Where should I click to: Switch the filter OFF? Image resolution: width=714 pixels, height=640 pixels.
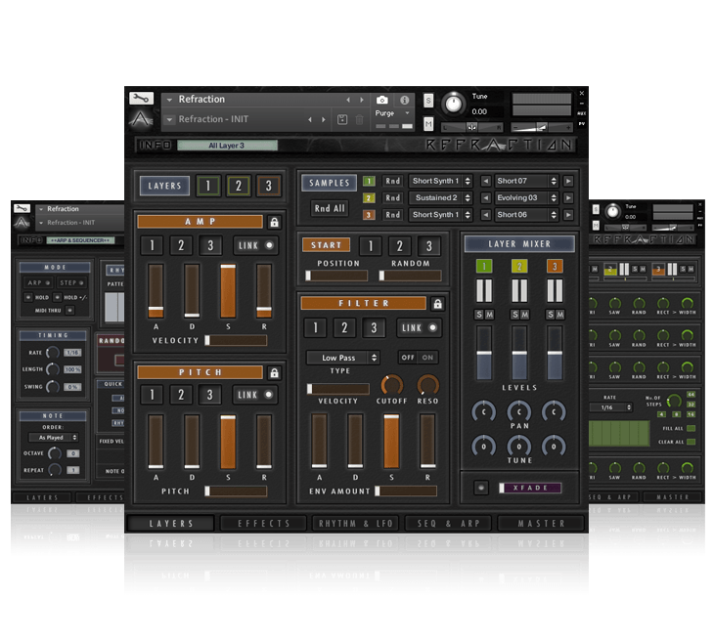(x=408, y=358)
